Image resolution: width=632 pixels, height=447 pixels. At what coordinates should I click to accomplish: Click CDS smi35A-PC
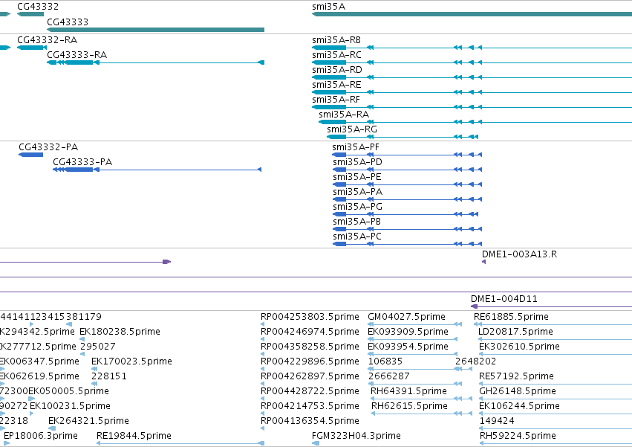click(357, 237)
